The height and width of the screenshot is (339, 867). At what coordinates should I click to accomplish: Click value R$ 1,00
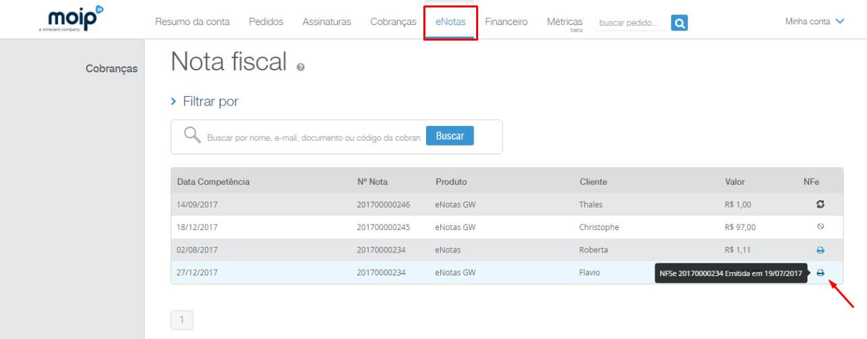click(x=738, y=204)
